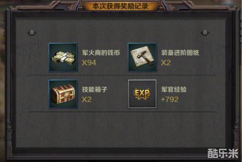242x162 pixels.
Task: Click the divider line below the first reward row
Action: coord(122,75)
